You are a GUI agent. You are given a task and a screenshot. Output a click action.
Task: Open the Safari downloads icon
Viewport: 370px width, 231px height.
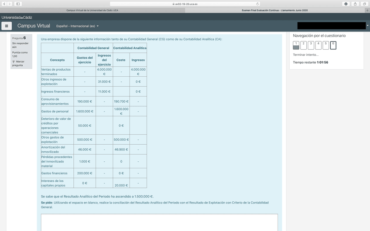346,4
